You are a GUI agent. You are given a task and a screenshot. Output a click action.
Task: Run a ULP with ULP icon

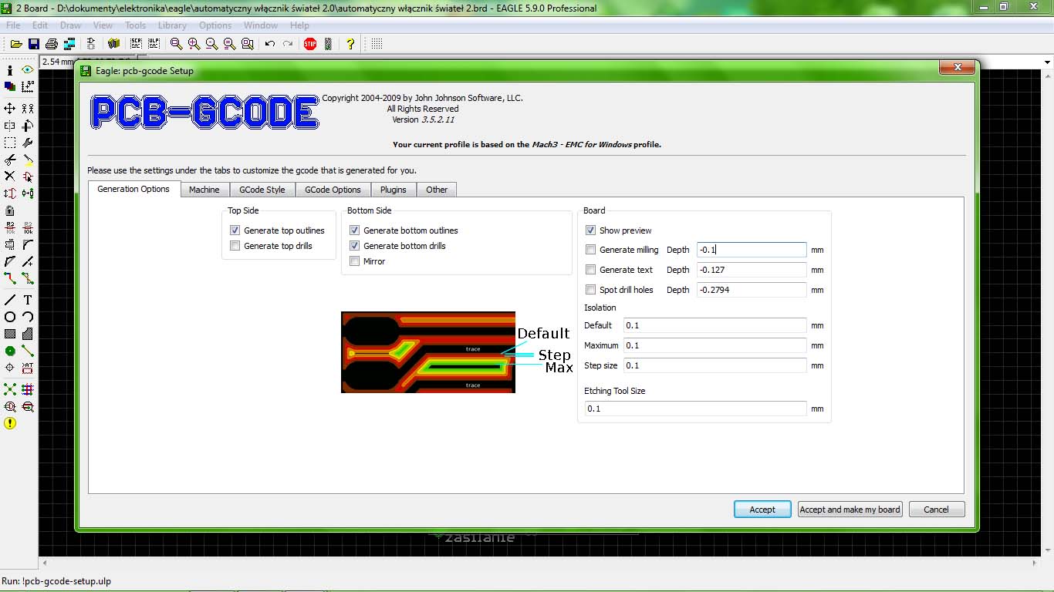[x=154, y=44]
